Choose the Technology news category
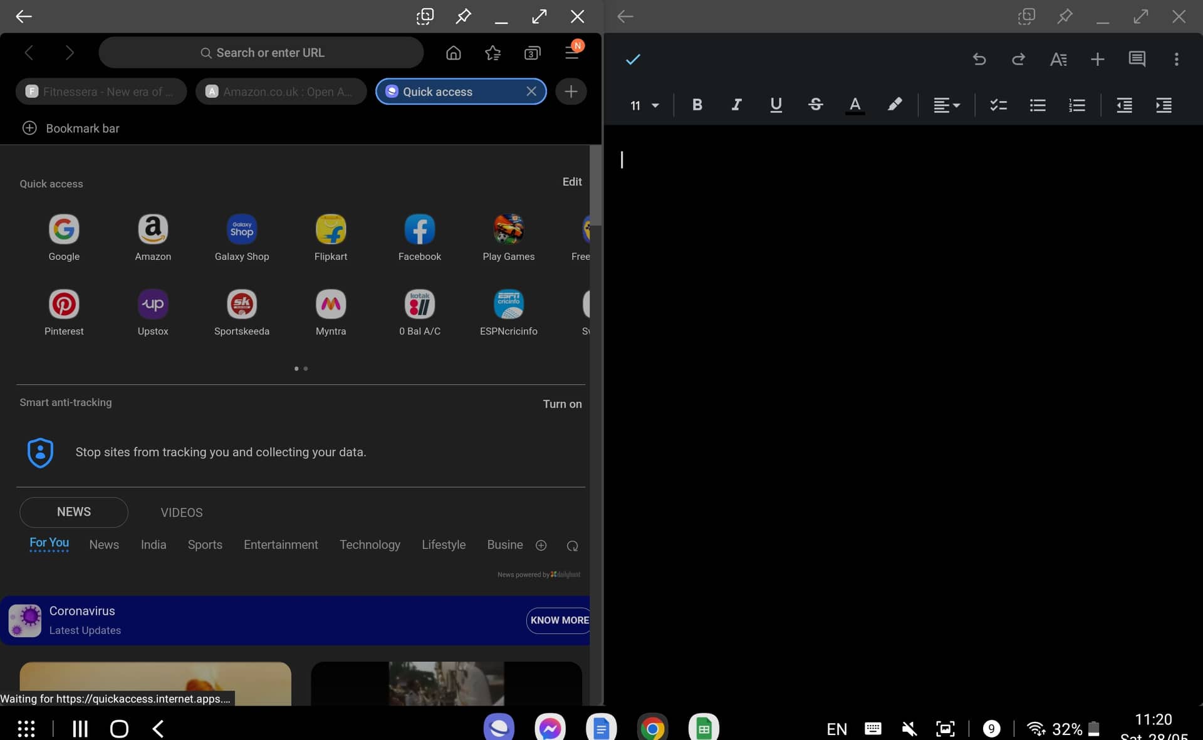1203x740 pixels. (x=370, y=545)
